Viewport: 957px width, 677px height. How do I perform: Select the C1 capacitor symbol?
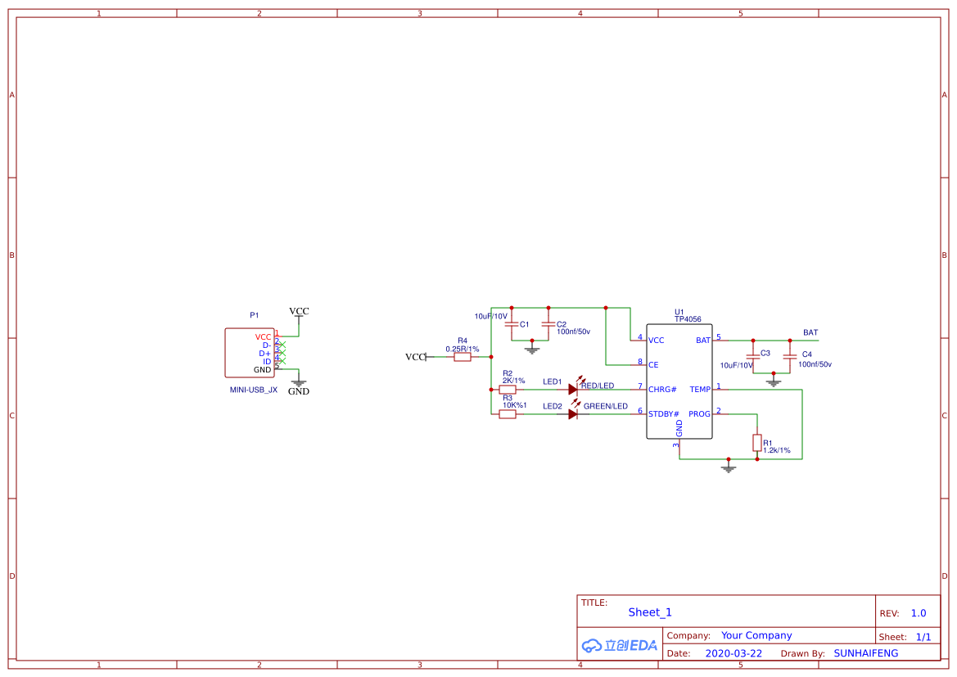click(512, 325)
